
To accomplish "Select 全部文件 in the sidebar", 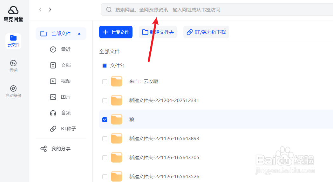I will pyautogui.click(x=61, y=34).
